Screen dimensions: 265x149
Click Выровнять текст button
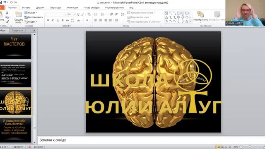coord(139,17)
